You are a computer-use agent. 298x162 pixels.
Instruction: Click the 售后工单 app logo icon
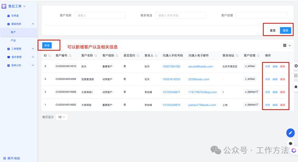tap(4, 6)
